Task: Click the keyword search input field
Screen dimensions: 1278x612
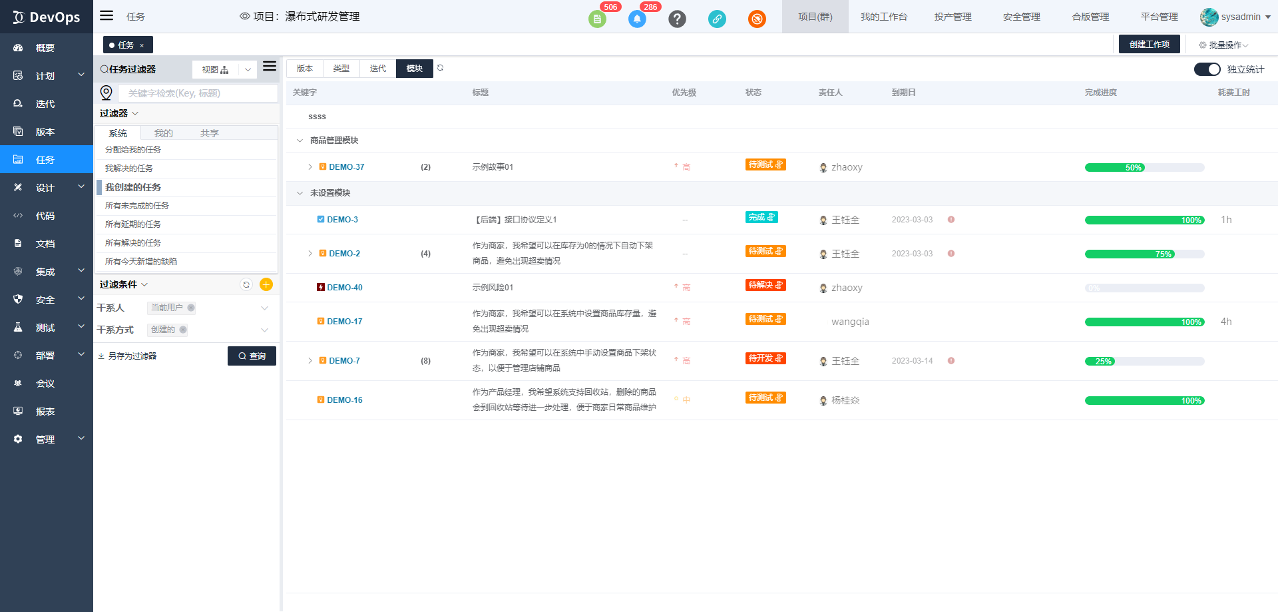Action: tap(198, 93)
